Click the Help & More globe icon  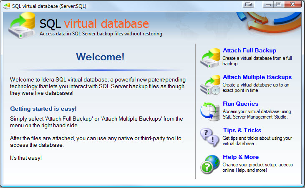click(210, 164)
